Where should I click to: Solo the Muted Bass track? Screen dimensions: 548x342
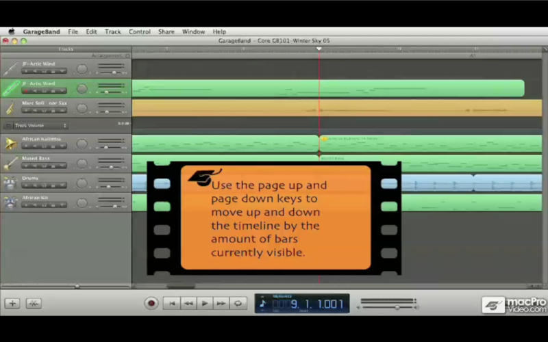(x=44, y=166)
